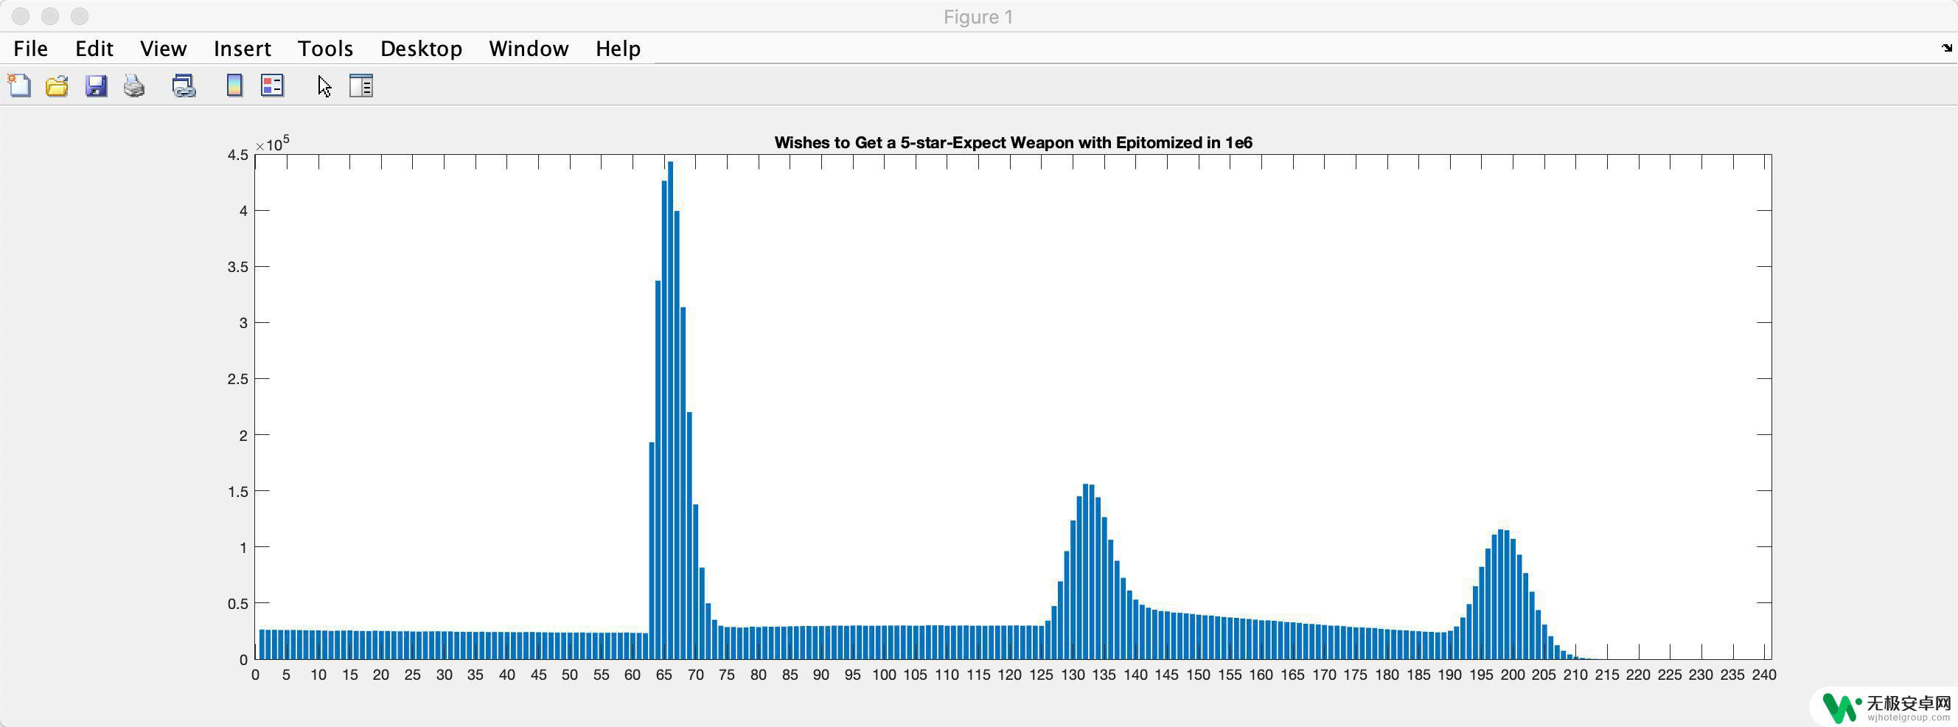Click the x-axis tick label 130
The width and height of the screenshot is (1958, 727).
coord(1073,675)
